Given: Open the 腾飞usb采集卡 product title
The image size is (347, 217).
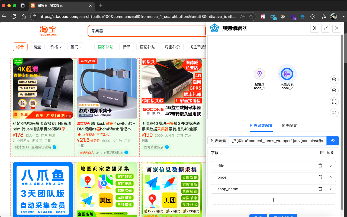Looking at the screenshot, I should [x=106, y=126].
